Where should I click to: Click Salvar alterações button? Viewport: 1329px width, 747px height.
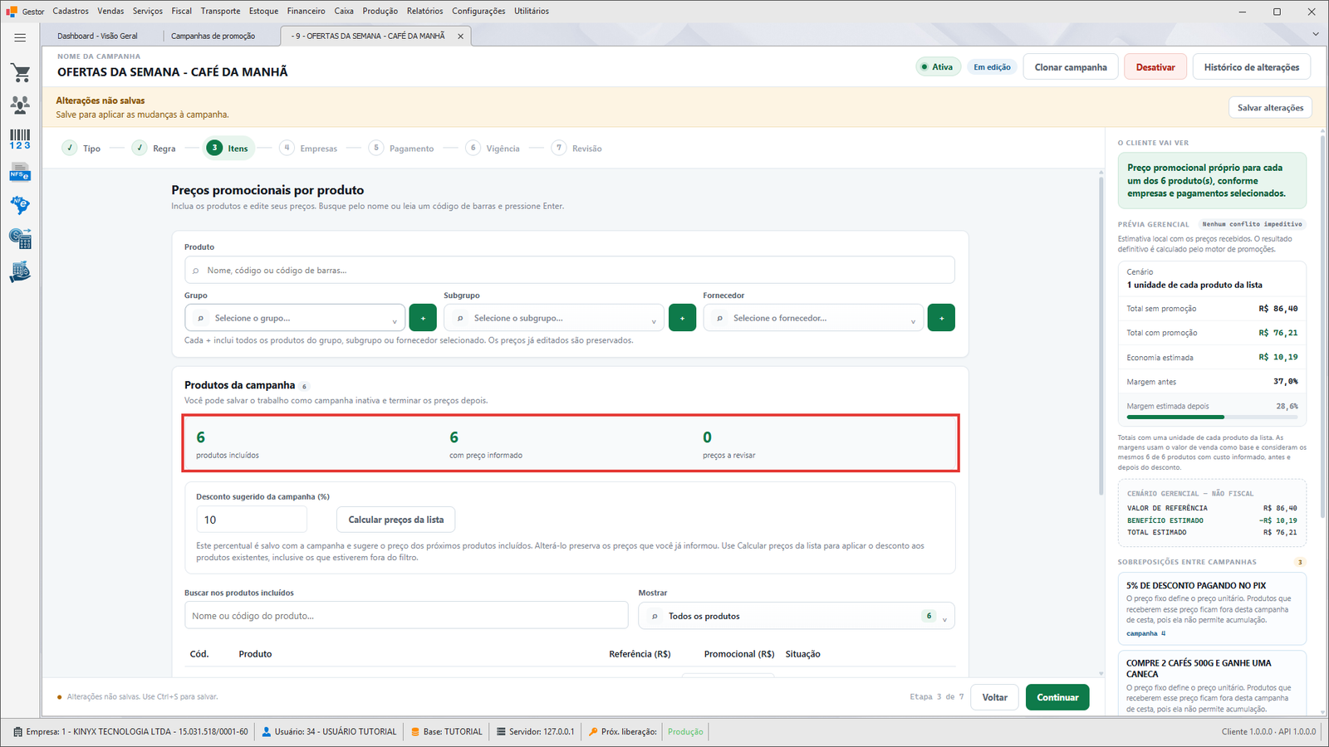point(1270,108)
